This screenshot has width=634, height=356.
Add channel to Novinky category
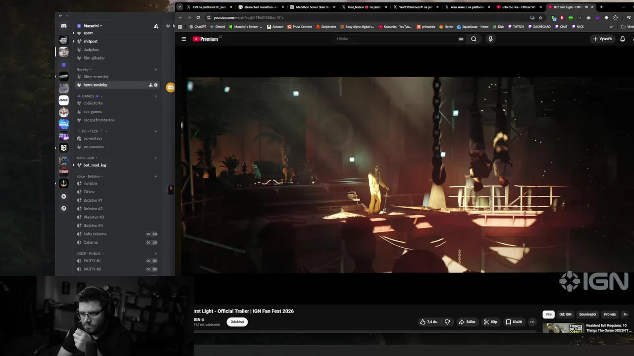[156, 69]
